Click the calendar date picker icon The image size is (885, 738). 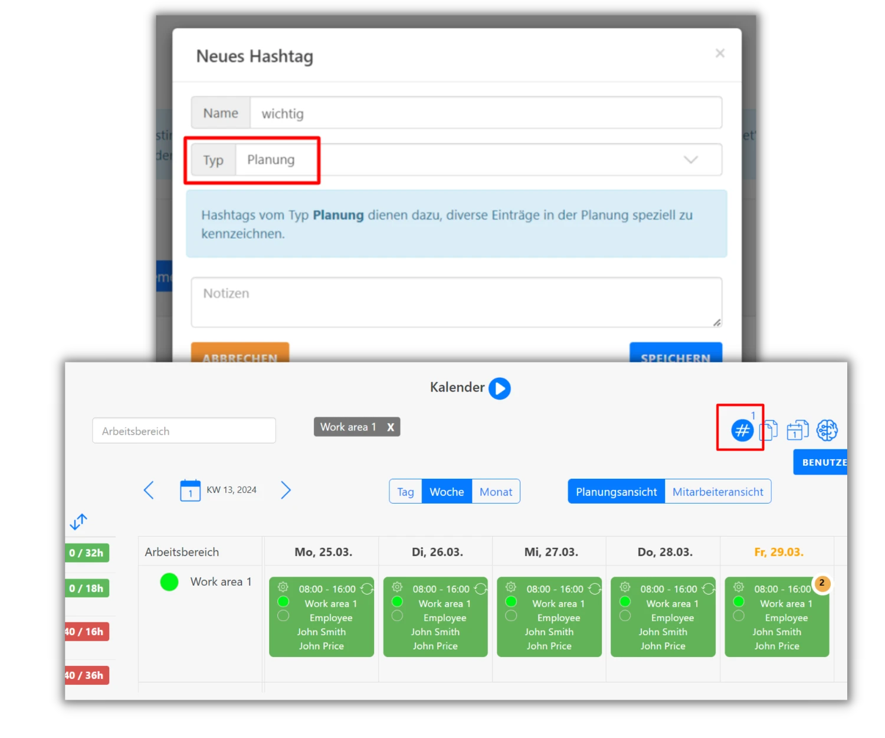click(x=190, y=491)
